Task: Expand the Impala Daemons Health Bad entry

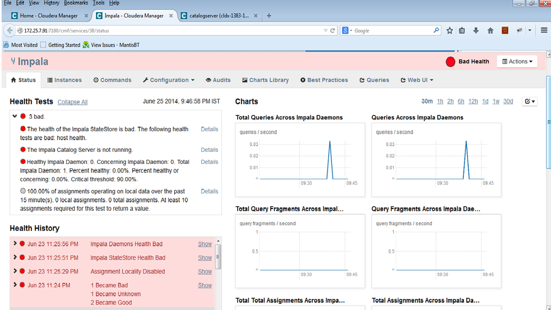Action: (15, 244)
